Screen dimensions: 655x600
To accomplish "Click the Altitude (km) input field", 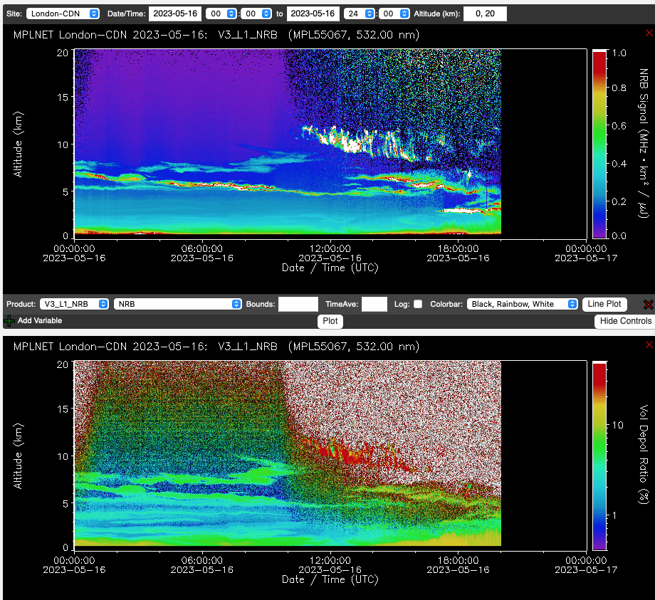I will click(x=485, y=14).
